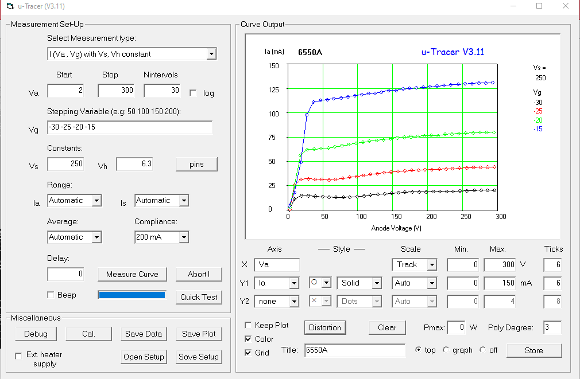Click the Distortion button
The height and width of the screenshot is (379, 580).
(x=324, y=327)
